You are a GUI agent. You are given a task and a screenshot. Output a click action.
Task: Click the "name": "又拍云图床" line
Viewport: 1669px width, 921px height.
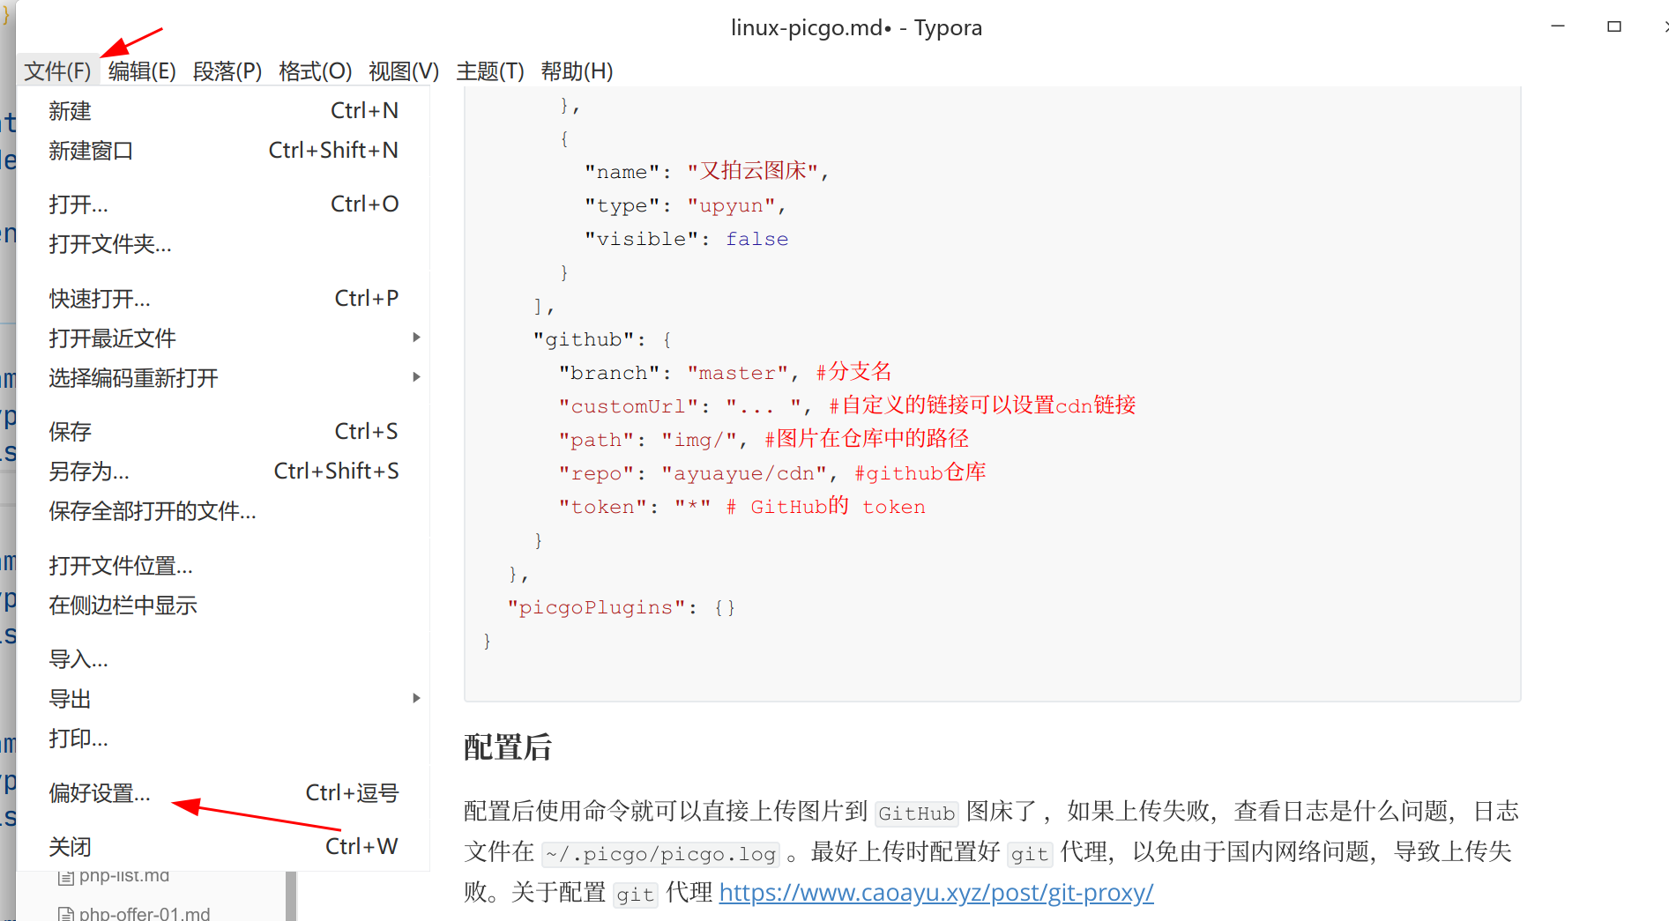[x=706, y=172]
